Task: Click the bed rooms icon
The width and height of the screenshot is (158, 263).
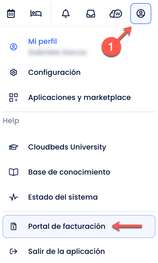Action: click(x=36, y=14)
